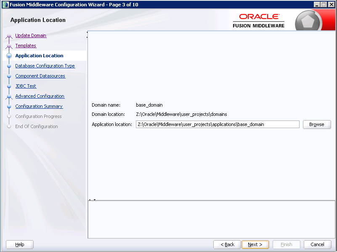Image resolution: width=337 pixels, height=252 pixels.
Task: Open the JDBC Test step
Action: tap(26, 86)
